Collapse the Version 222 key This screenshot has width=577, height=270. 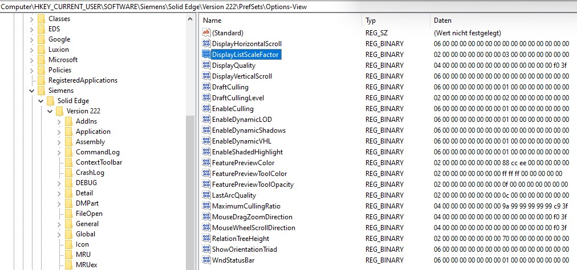(50, 111)
